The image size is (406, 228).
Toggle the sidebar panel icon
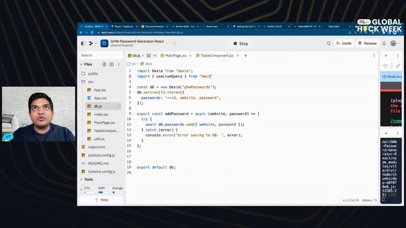(83, 44)
